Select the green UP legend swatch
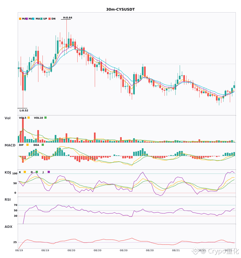Viewport: 241px width, 258px height. pos(41,19)
